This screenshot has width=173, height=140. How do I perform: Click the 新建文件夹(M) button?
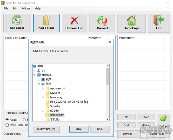point(46,129)
